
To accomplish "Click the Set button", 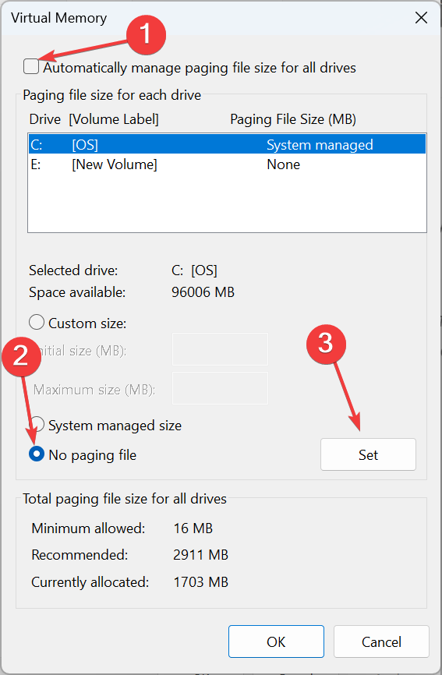I will (368, 454).
